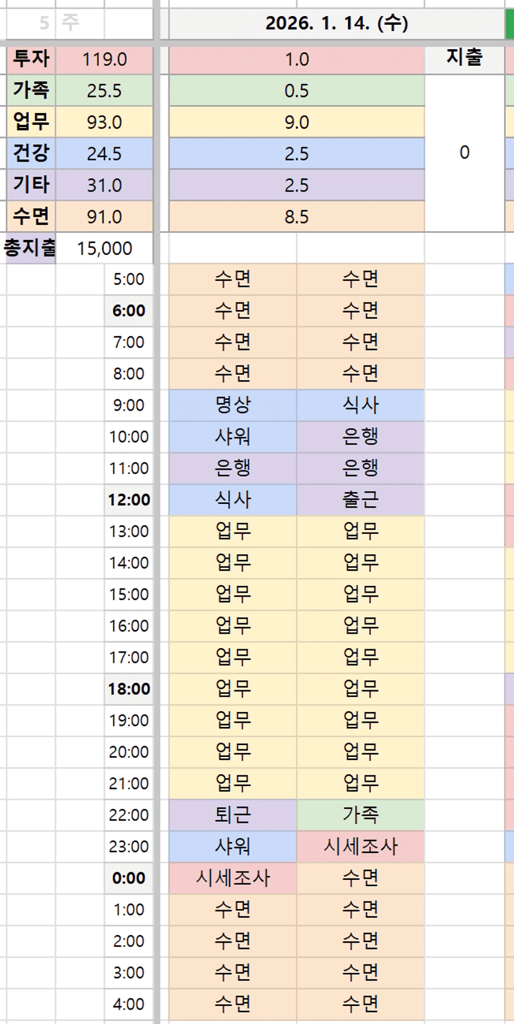The image size is (514, 1024).
Task: Select the 투자 weekly total 119.0
Action: (104, 59)
